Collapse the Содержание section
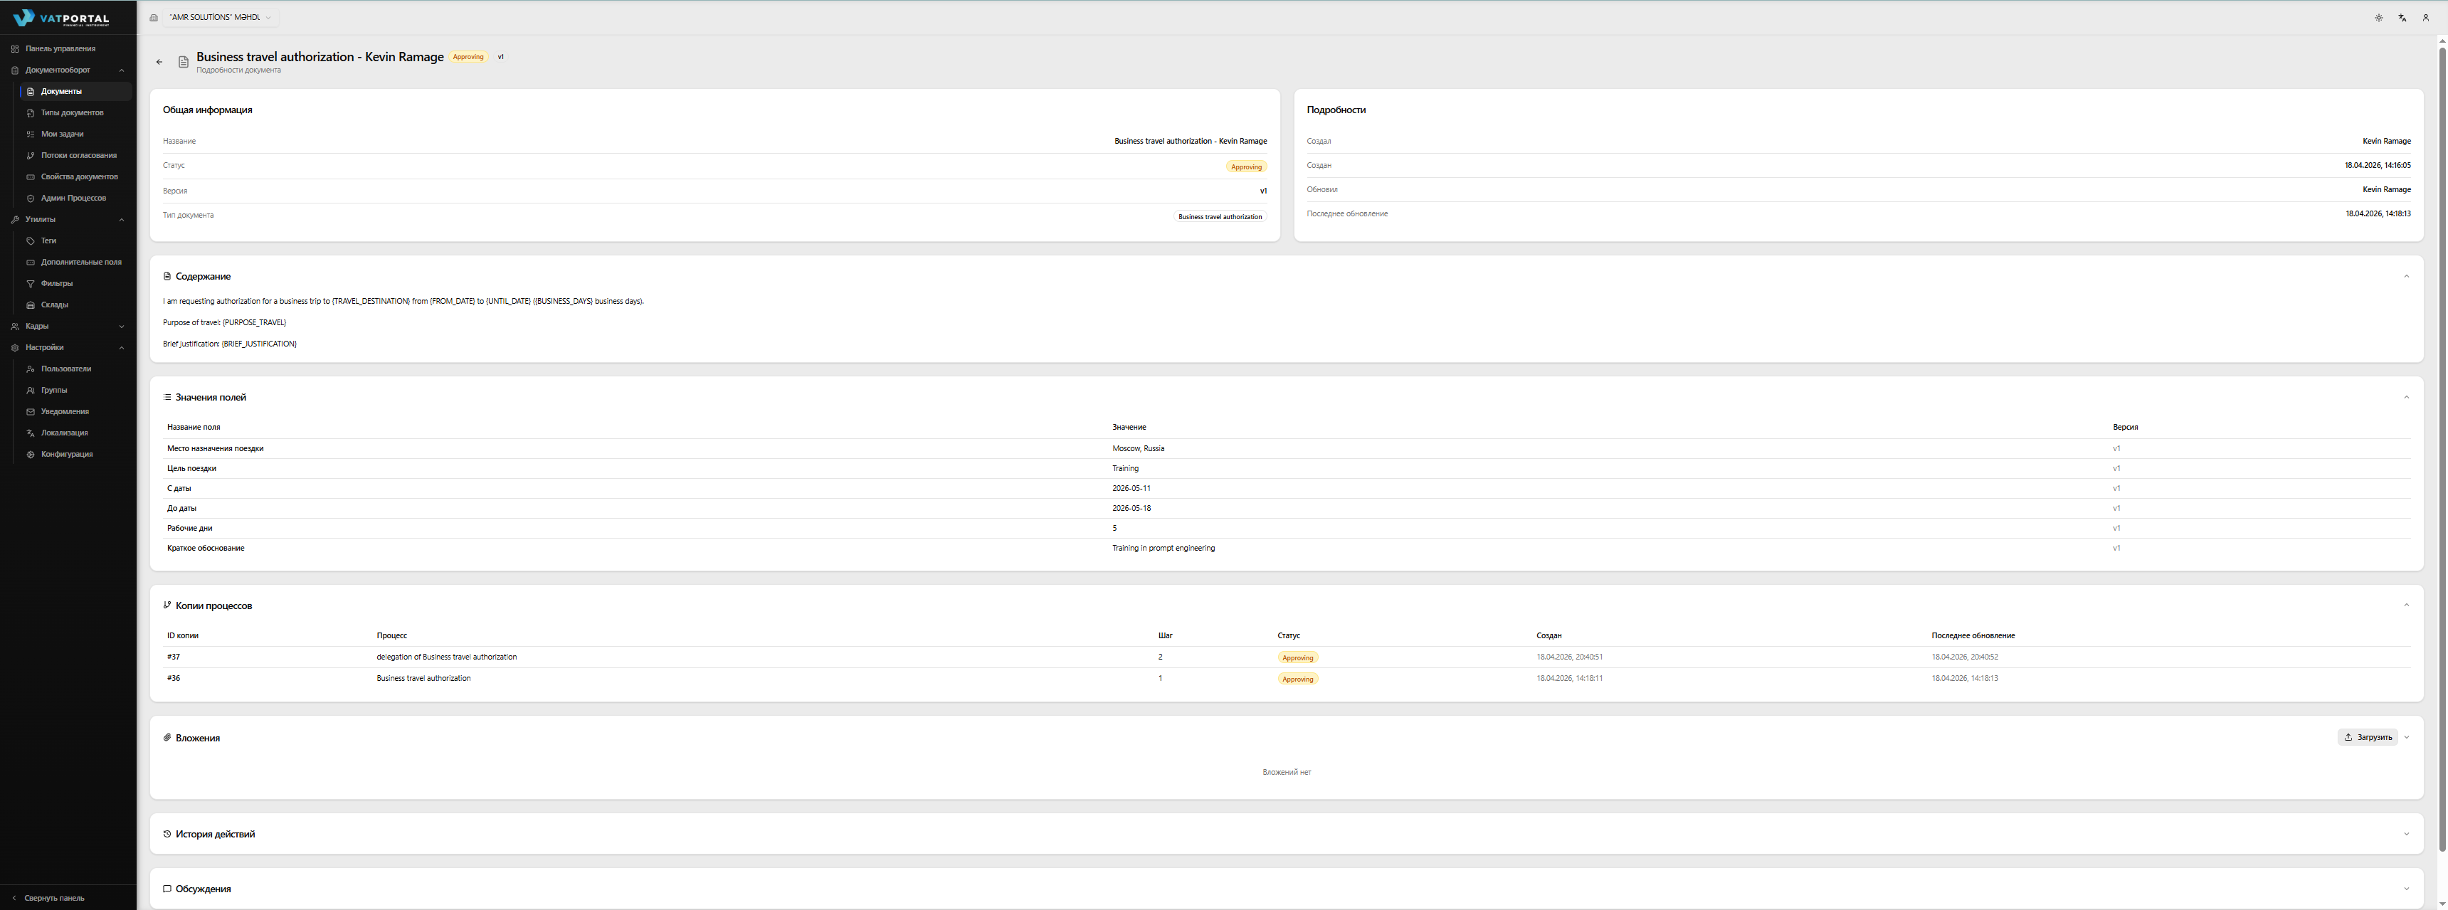This screenshot has width=2448, height=910. click(x=2406, y=277)
